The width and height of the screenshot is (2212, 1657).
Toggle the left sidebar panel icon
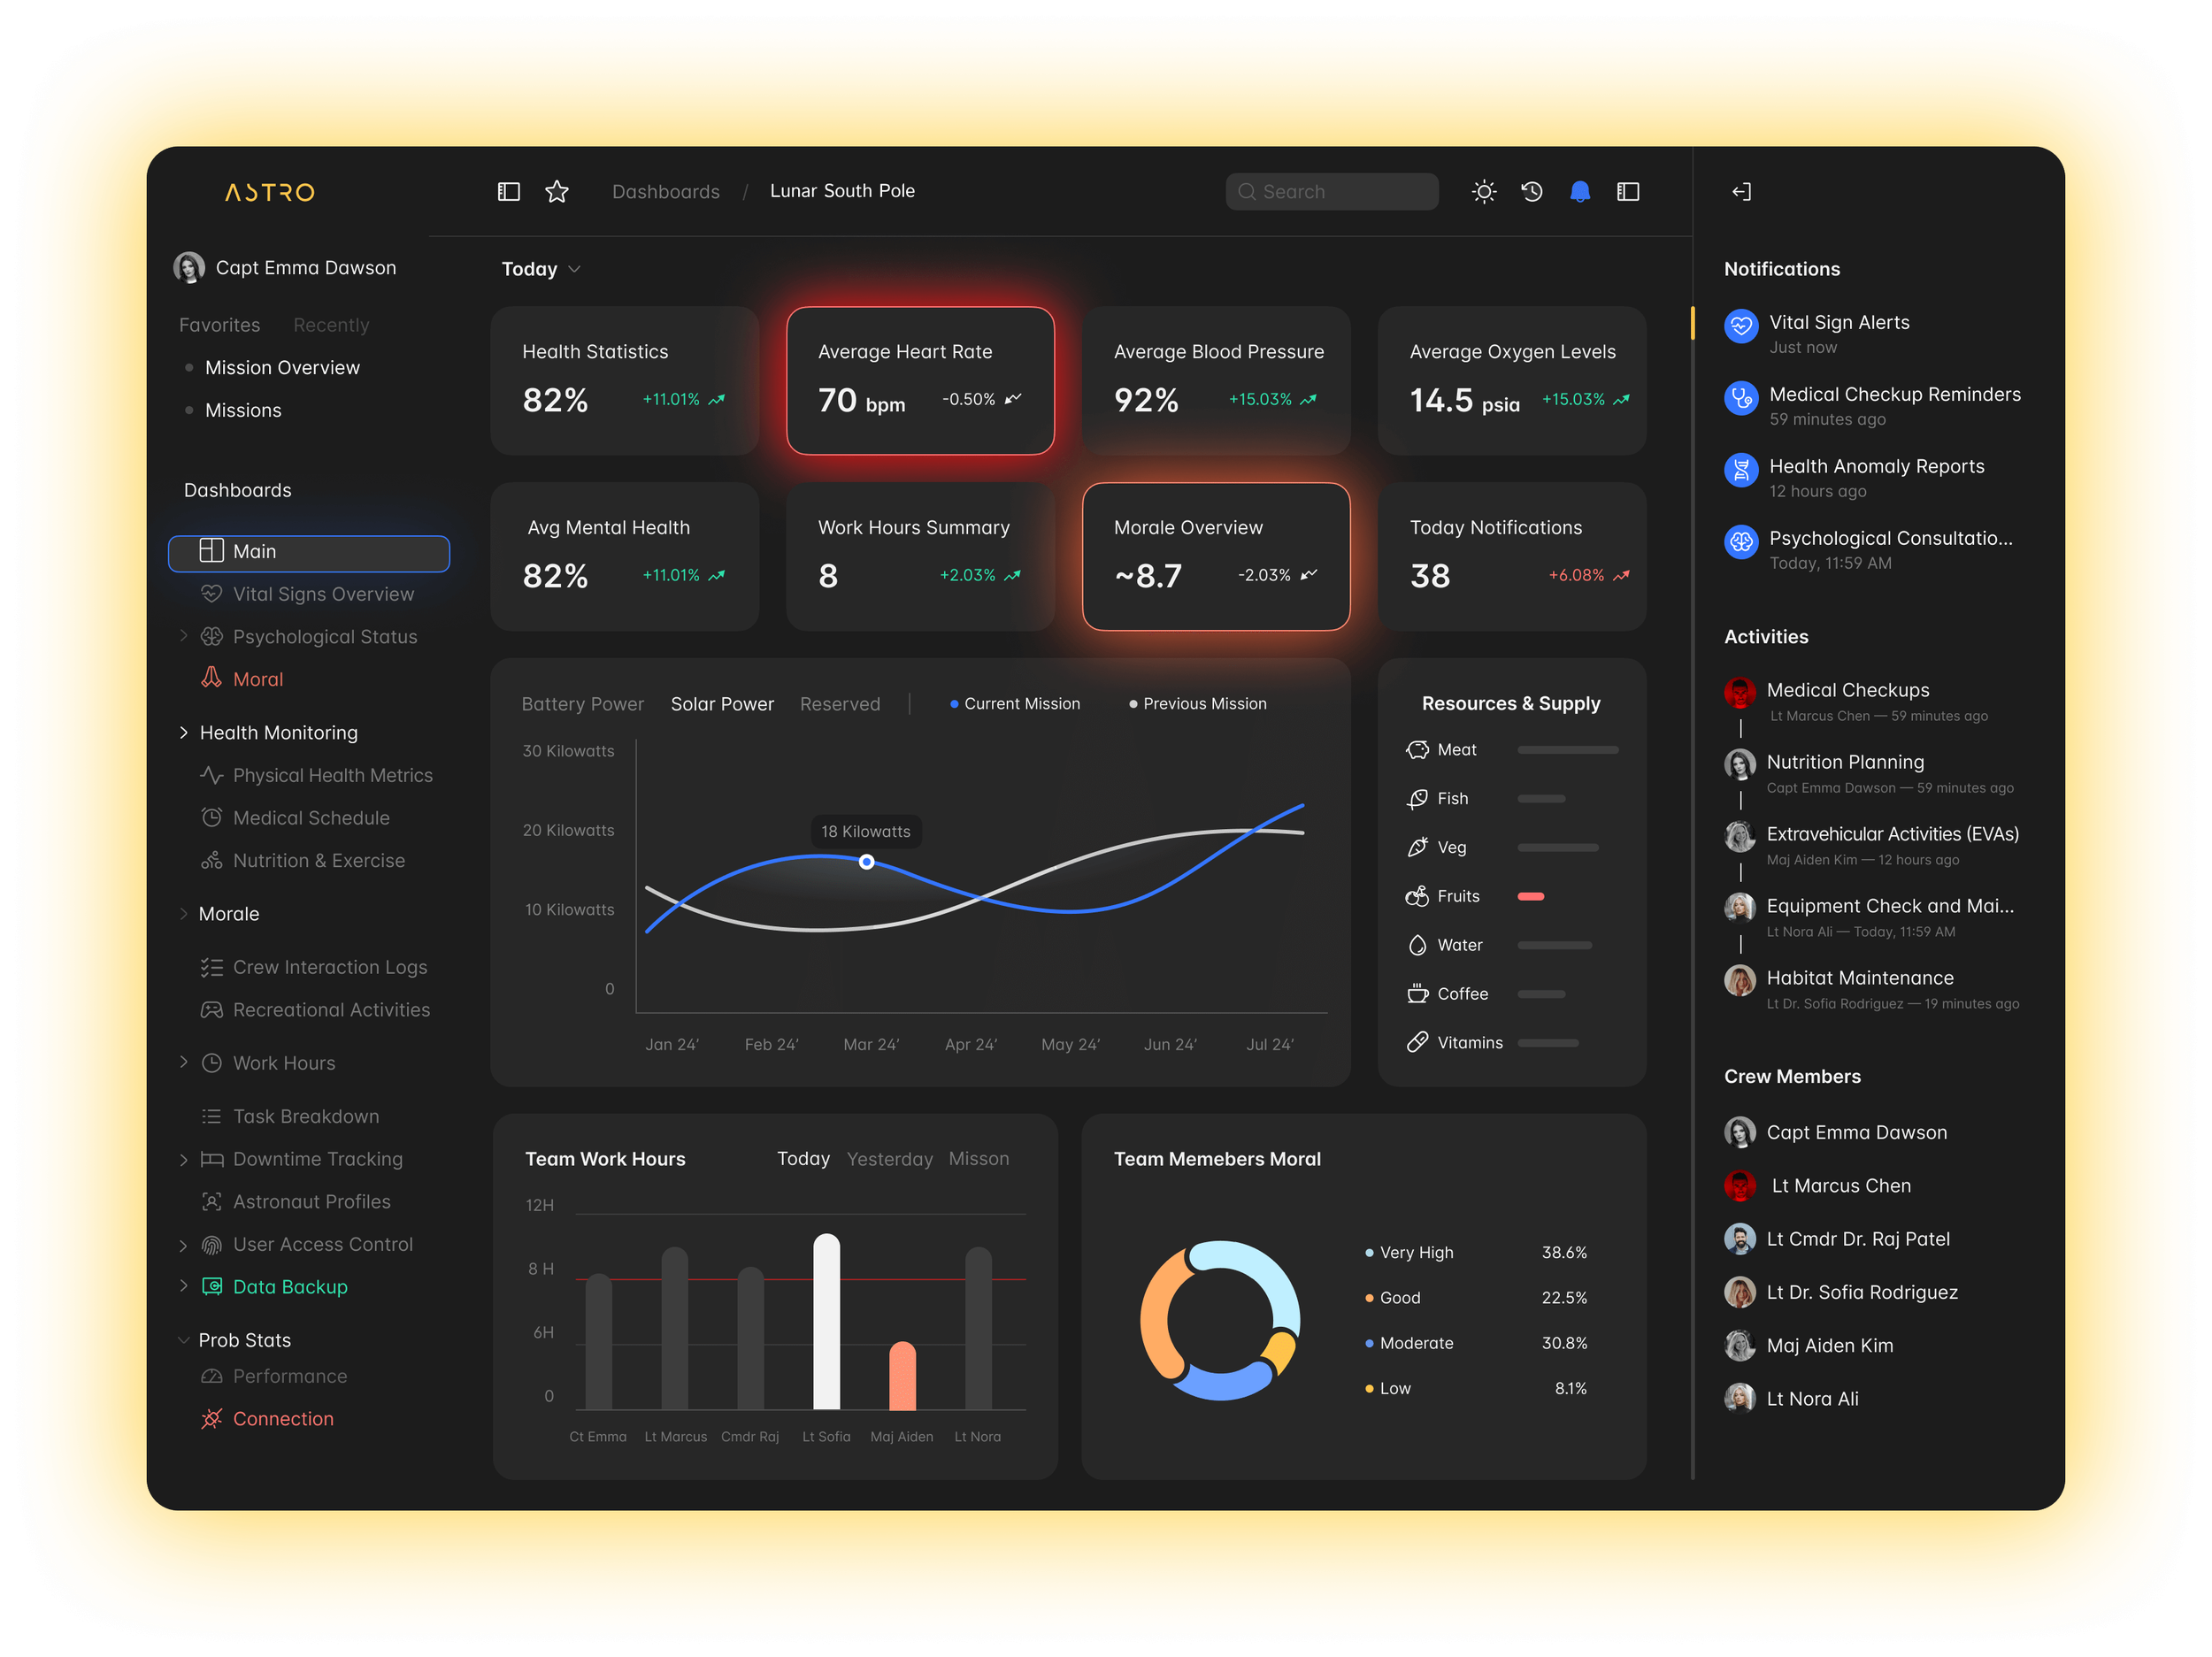click(509, 191)
